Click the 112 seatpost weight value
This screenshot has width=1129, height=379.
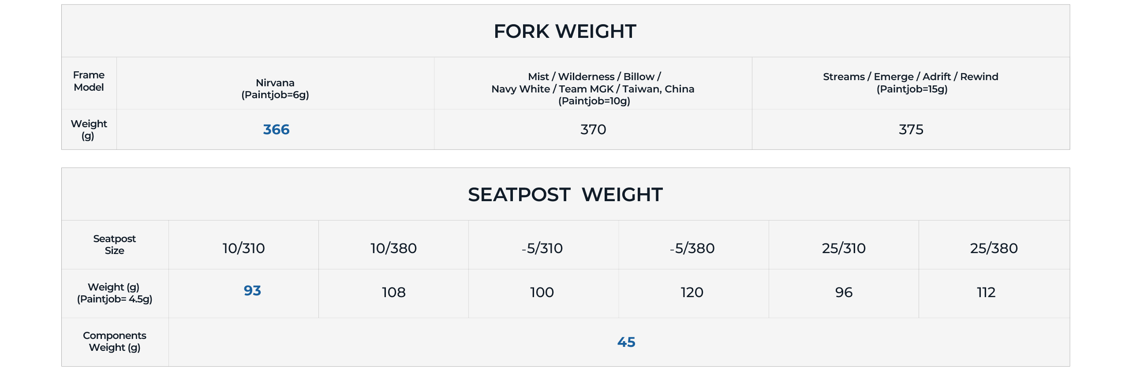click(x=986, y=292)
